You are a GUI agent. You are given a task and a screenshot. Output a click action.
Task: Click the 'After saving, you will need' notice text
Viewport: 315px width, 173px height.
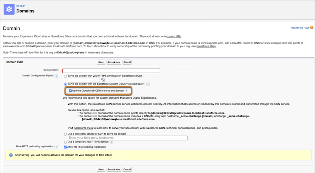point(64,155)
